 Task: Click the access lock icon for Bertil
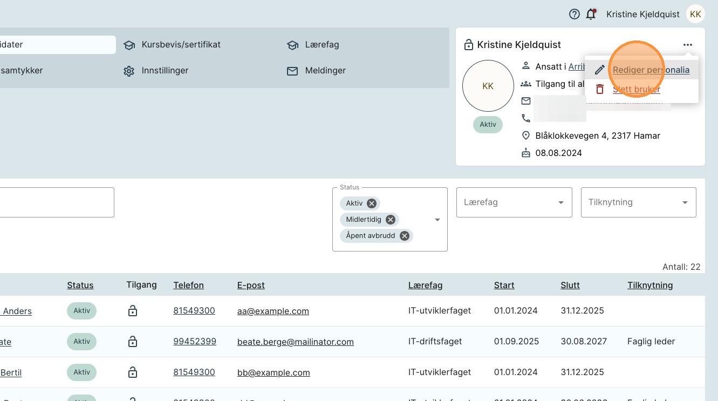(133, 372)
